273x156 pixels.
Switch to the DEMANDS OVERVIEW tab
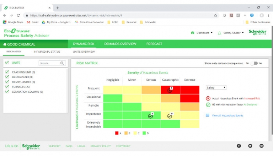click(x=120, y=44)
